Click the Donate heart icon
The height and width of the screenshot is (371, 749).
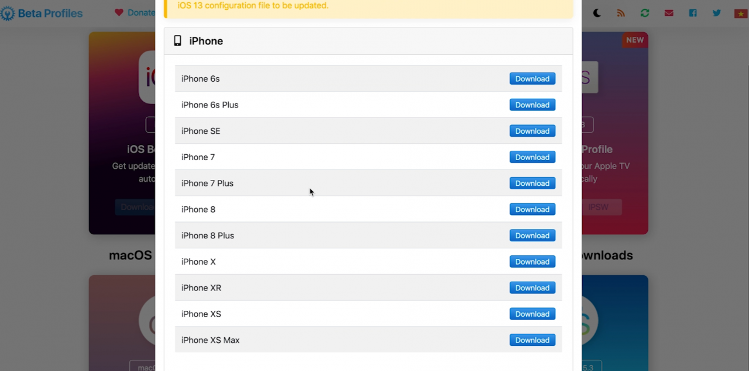tap(119, 12)
